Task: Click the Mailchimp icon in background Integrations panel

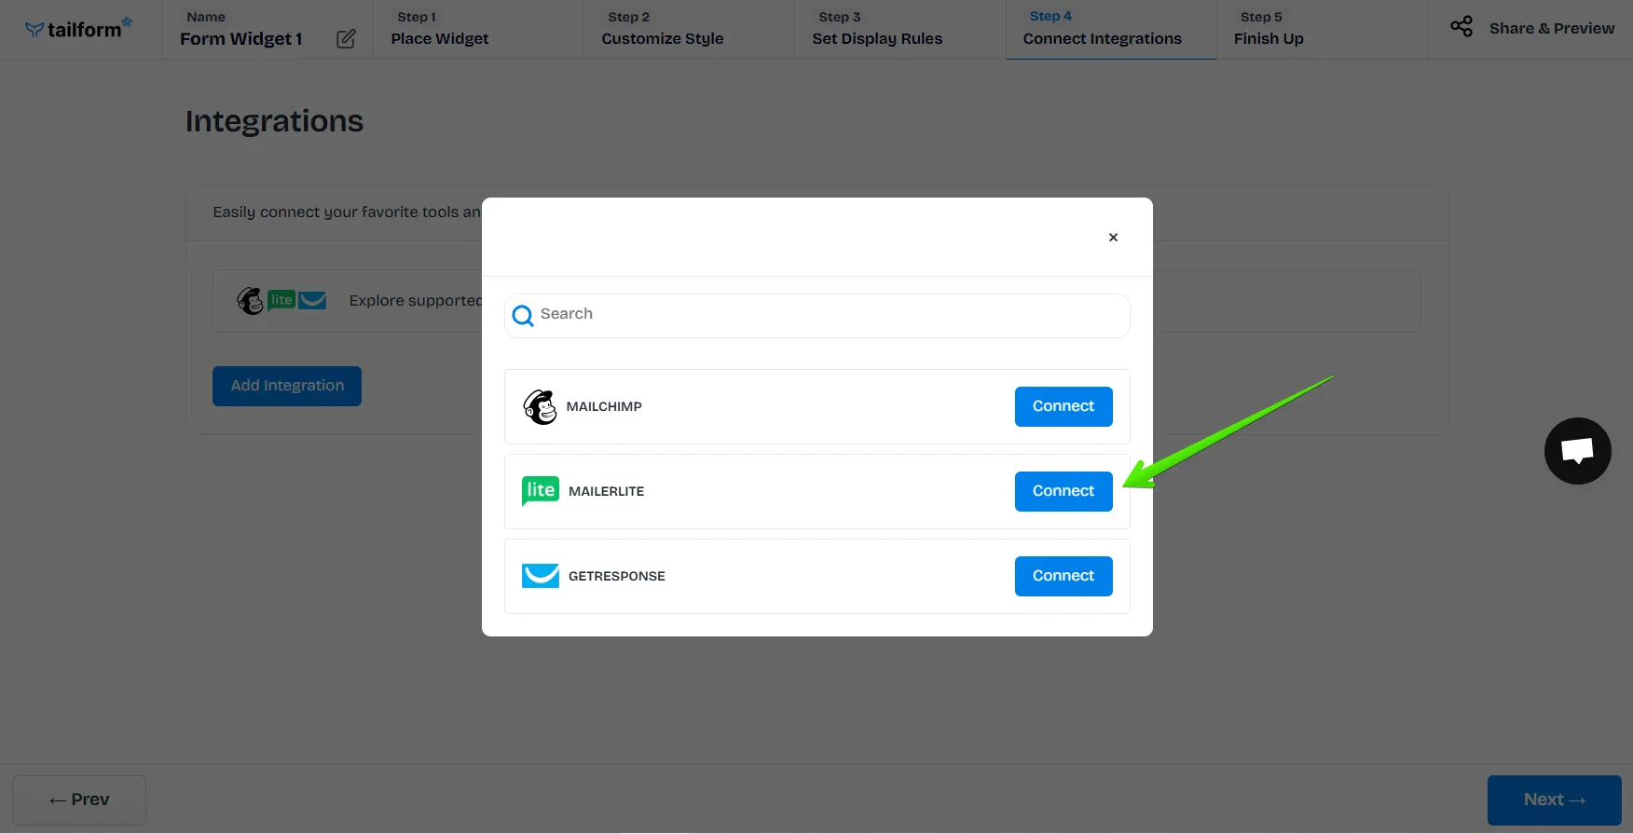Action: tap(251, 301)
